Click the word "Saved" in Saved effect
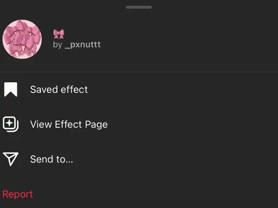The width and height of the screenshot is (278, 208). click(x=44, y=89)
